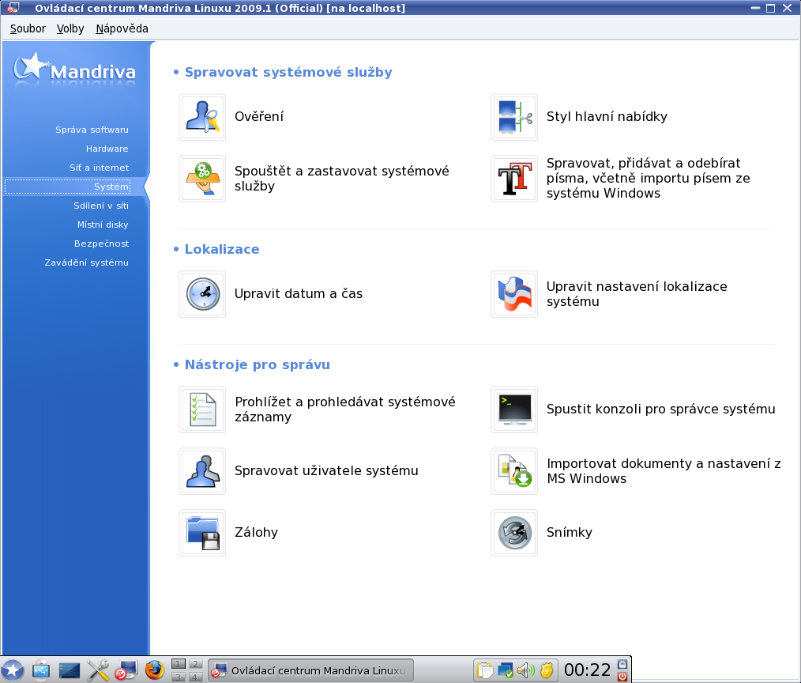Click the Lokalizace section heading

pos(222,249)
